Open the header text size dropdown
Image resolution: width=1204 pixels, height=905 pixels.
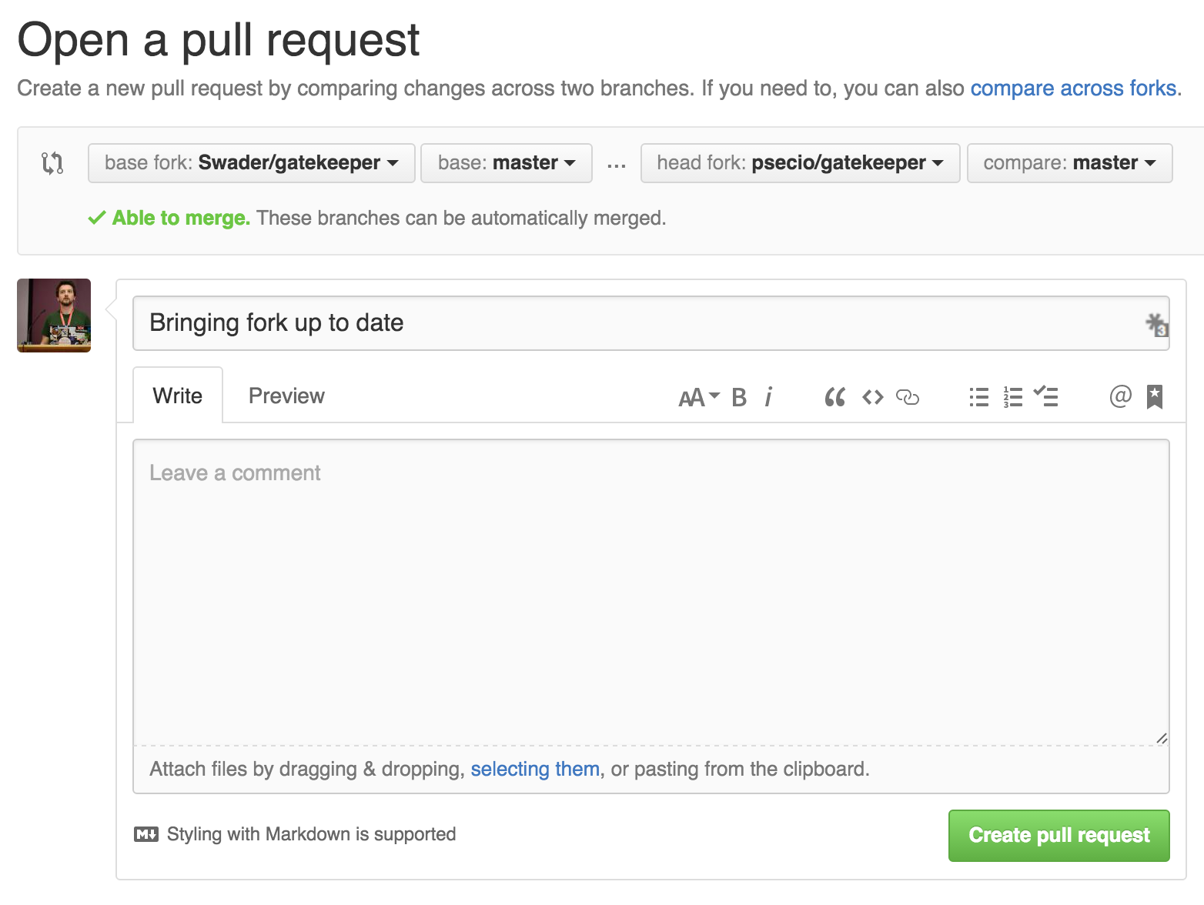[x=698, y=397]
